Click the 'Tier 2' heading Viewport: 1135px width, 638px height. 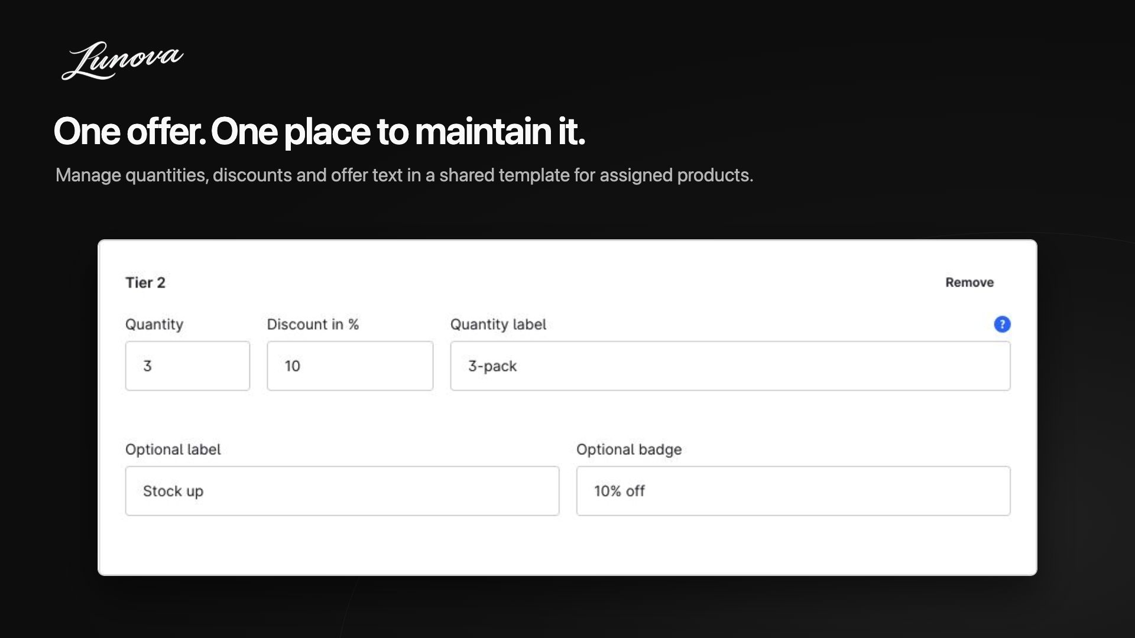tap(145, 282)
